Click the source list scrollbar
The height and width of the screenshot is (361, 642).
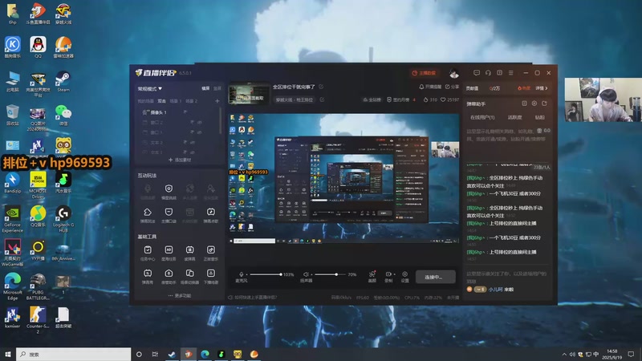pyautogui.click(x=221, y=120)
